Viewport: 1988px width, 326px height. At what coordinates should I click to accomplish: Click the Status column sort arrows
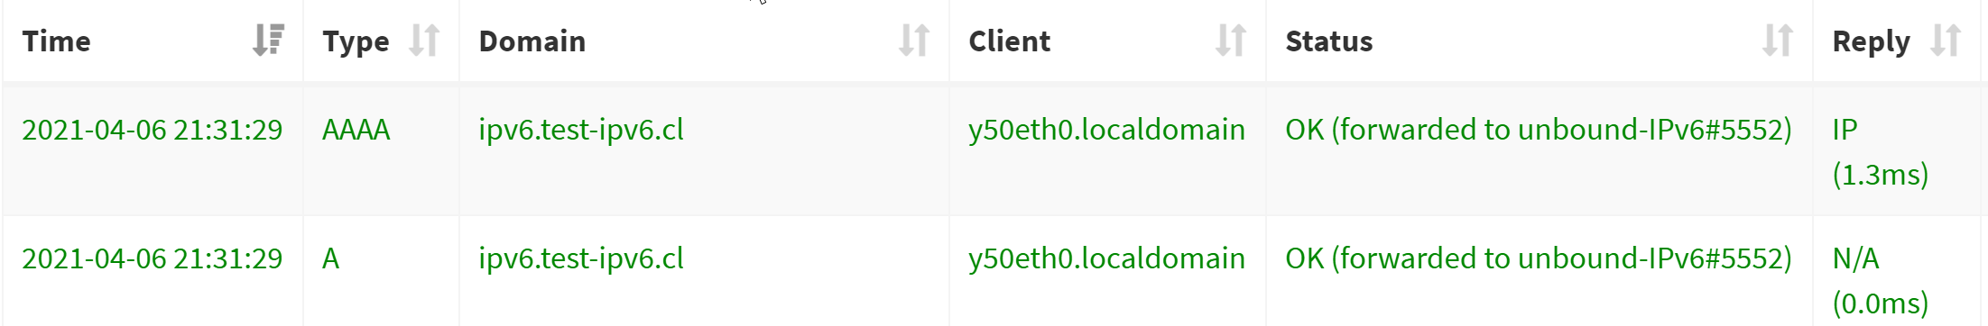pos(1778,41)
